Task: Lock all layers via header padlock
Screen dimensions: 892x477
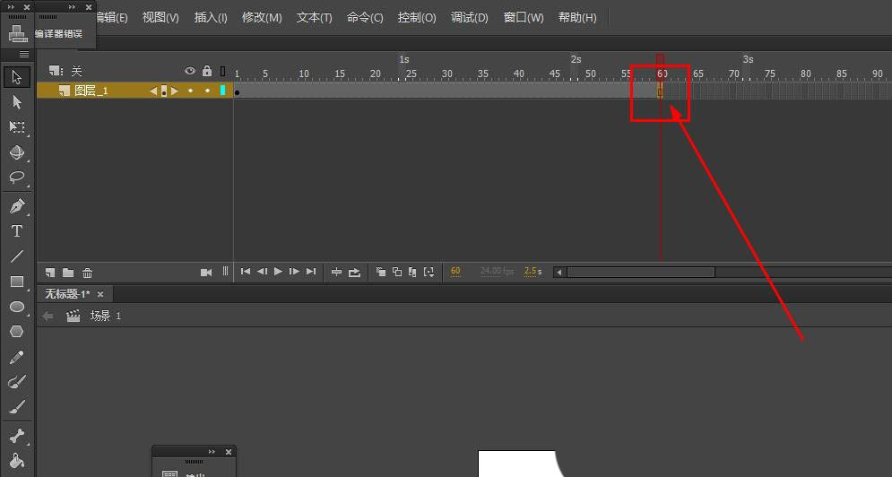Action: [207, 71]
